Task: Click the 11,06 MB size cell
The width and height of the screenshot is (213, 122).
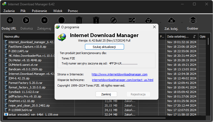Action: 111,101
